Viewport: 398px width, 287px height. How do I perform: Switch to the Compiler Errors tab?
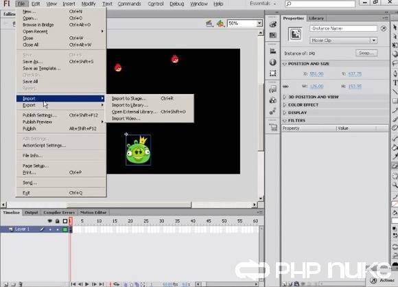[59, 212]
